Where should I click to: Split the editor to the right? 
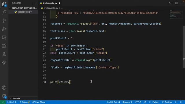click(177, 3)
